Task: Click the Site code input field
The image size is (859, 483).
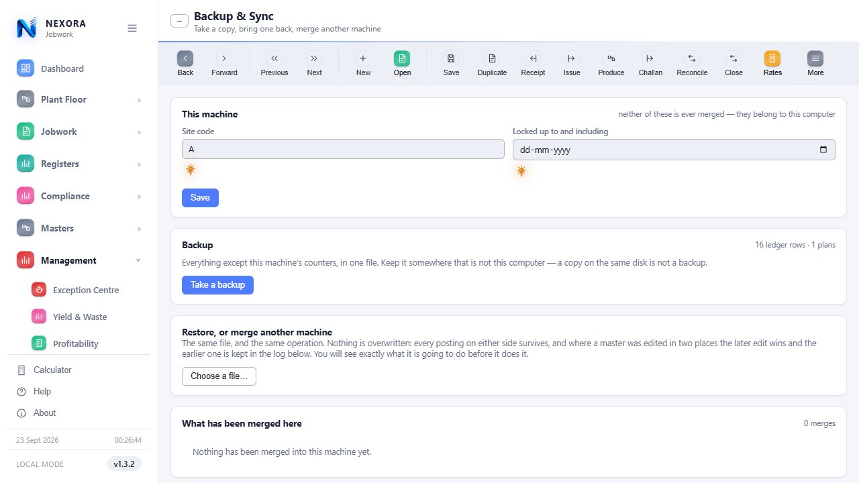Action: coord(343,149)
